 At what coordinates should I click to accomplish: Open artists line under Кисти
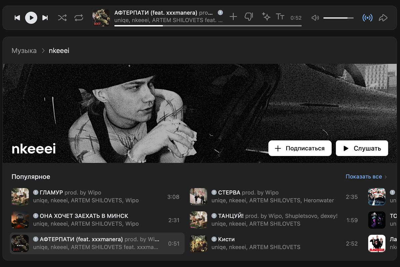[256, 247]
